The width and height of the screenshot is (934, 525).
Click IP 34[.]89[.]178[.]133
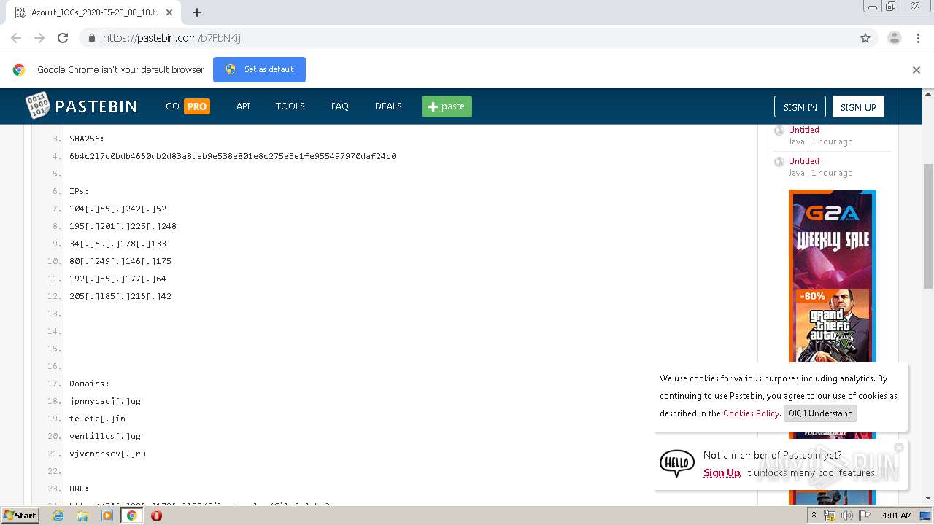click(118, 244)
